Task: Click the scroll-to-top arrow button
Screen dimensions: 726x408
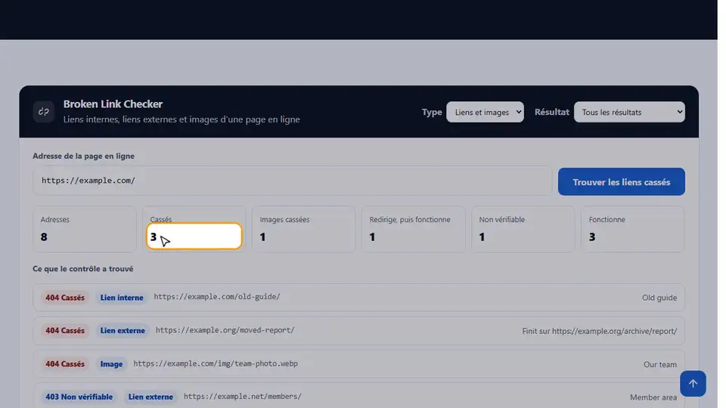Action: [693, 384]
